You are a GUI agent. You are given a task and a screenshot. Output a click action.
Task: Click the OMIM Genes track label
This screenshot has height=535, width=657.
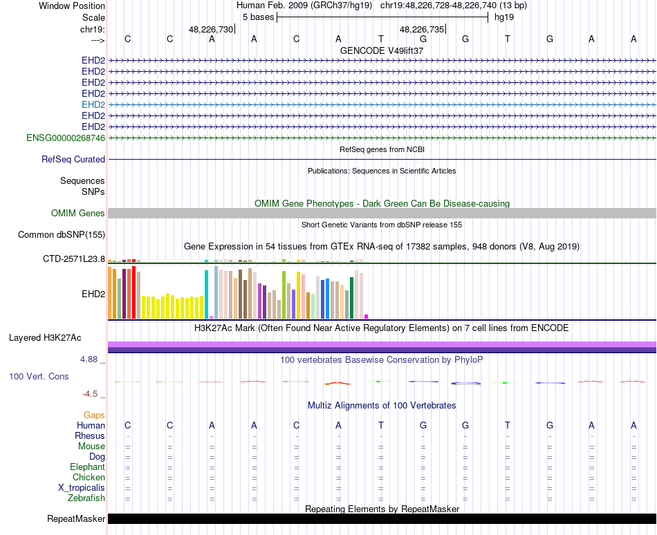coord(77,213)
